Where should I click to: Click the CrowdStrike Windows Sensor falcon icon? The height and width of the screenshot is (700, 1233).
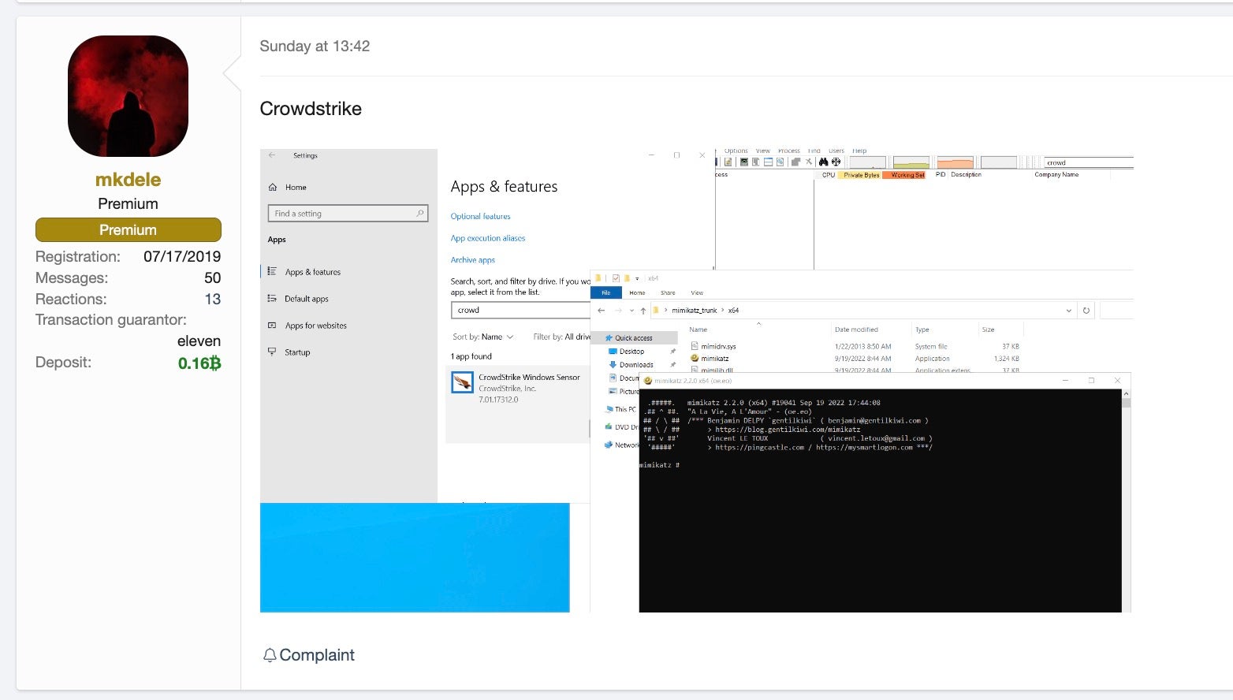(x=461, y=383)
